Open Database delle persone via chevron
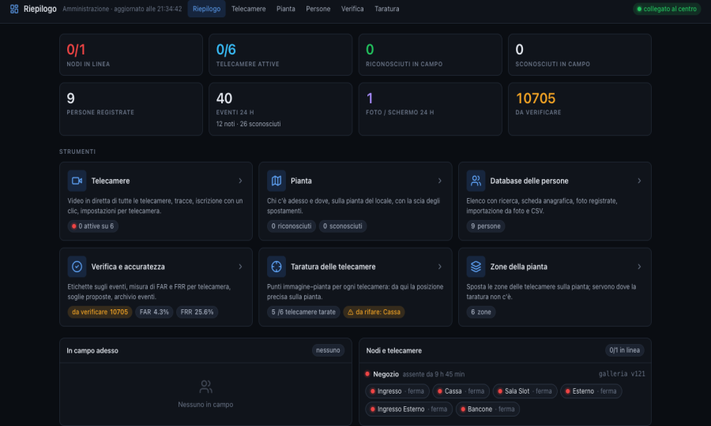 (x=639, y=181)
